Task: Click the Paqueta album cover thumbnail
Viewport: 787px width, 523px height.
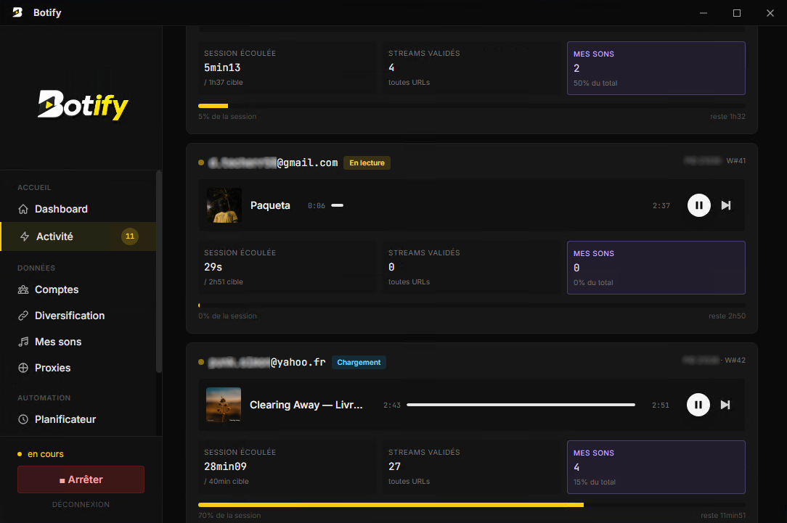Action: (x=224, y=205)
